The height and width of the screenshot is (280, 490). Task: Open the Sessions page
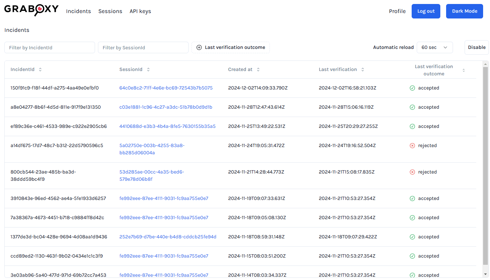pos(110,11)
